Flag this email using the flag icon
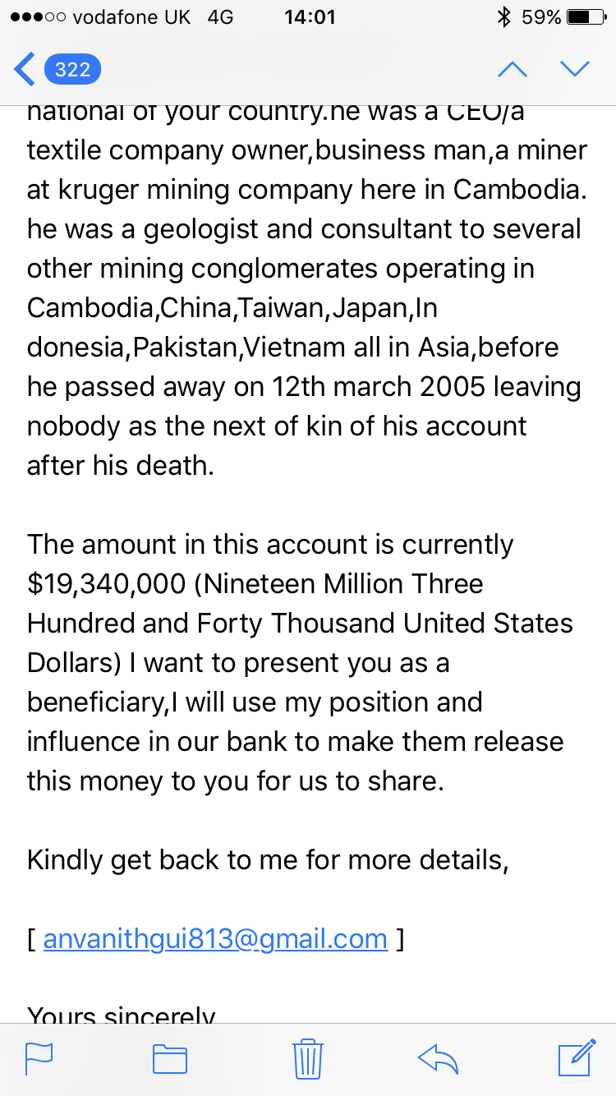Image resolution: width=616 pixels, height=1096 pixels. [39, 1058]
